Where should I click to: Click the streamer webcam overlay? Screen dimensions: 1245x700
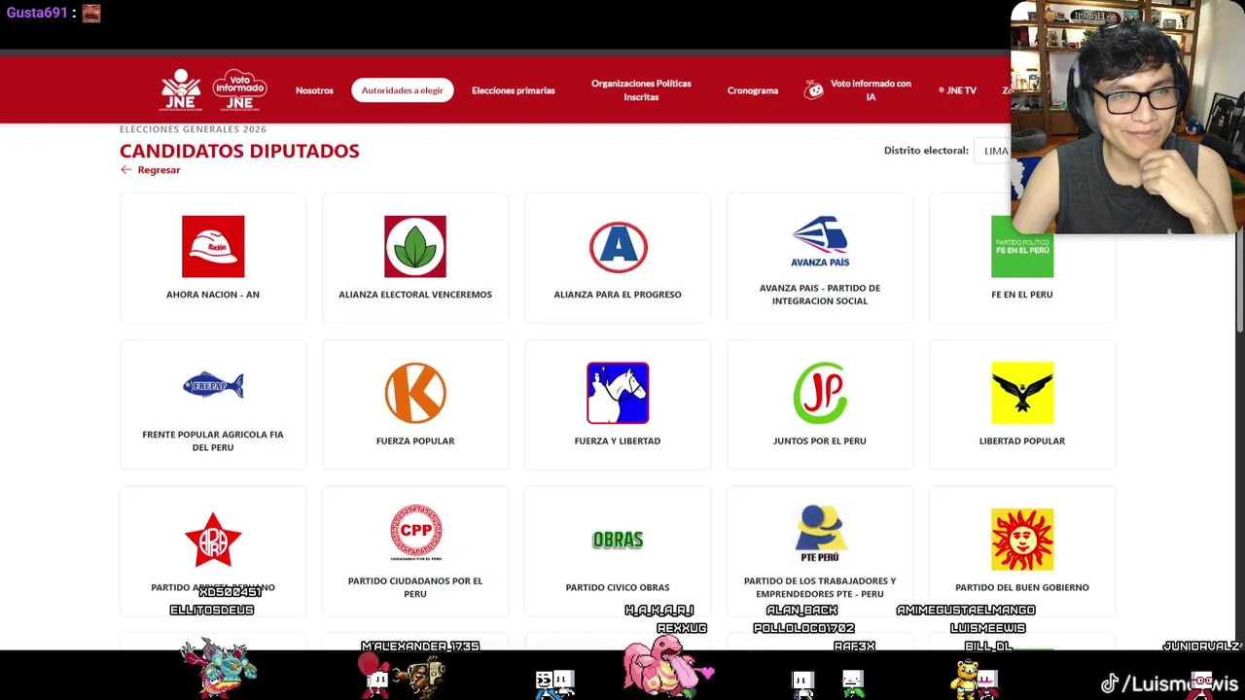pos(1128,117)
